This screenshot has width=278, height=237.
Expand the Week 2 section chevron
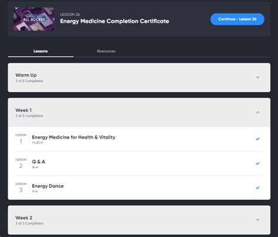tap(258, 219)
